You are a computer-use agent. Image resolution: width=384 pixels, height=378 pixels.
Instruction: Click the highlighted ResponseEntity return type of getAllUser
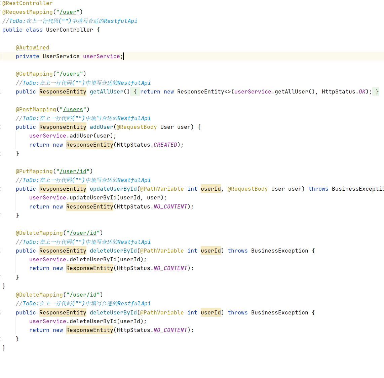tap(63, 91)
